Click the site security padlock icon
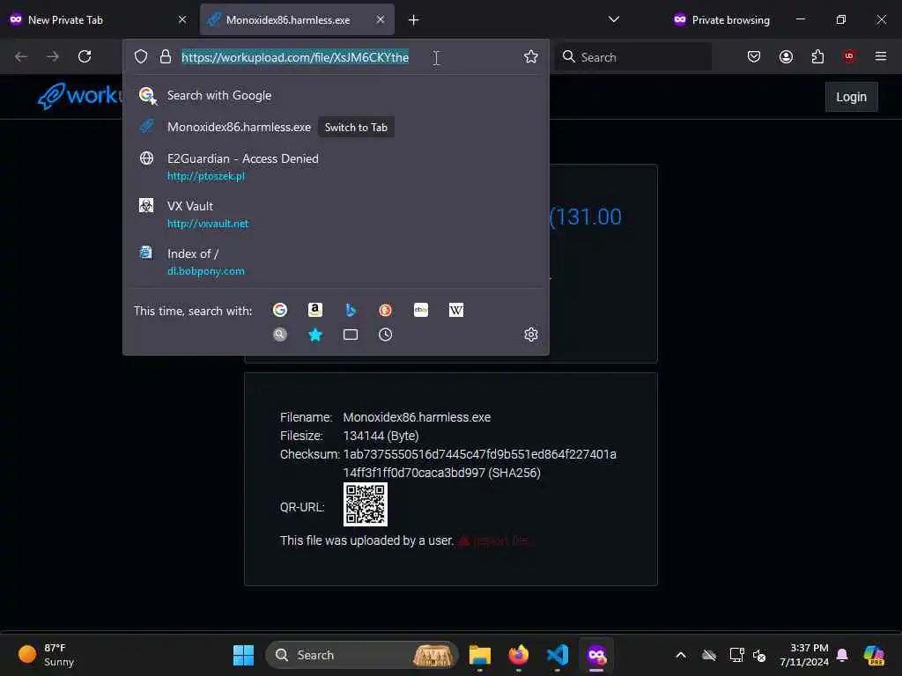The image size is (902, 676). (165, 56)
